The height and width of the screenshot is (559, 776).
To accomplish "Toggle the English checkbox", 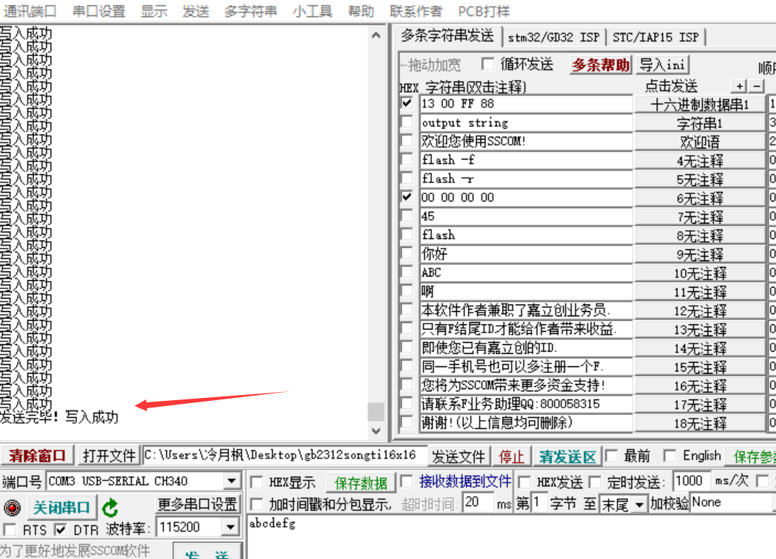I will pos(670,455).
